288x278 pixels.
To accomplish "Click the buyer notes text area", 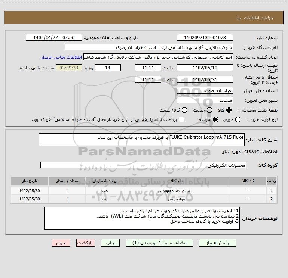I will click(x=142, y=218).
